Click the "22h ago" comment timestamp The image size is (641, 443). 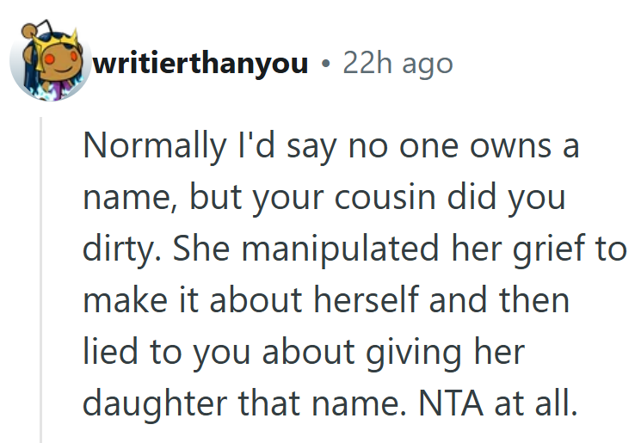click(x=397, y=63)
